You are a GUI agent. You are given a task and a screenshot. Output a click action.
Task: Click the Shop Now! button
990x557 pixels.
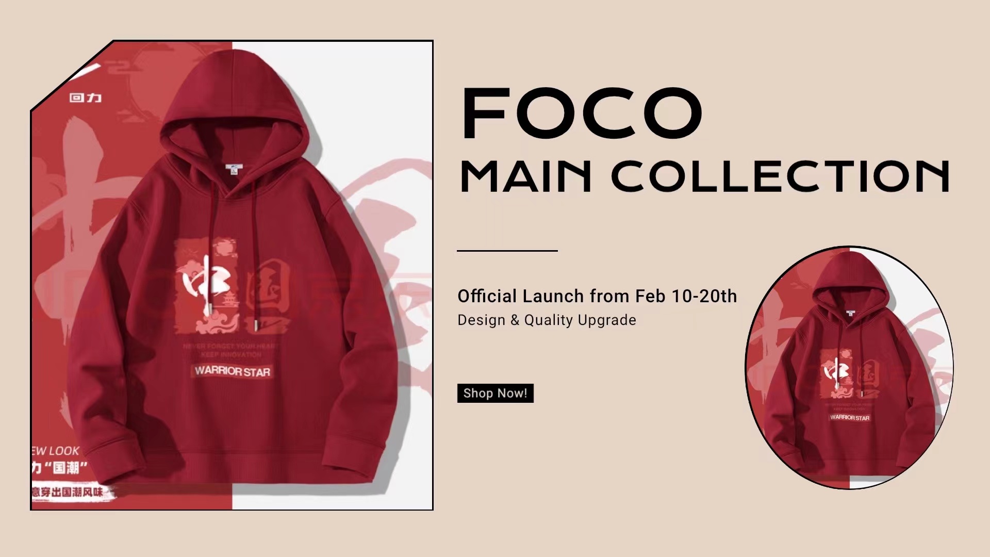click(x=495, y=393)
